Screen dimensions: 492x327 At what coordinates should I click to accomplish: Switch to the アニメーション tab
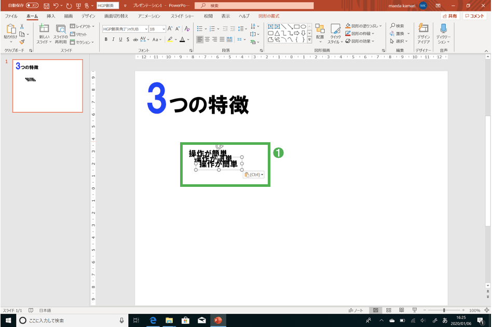coord(149,16)
